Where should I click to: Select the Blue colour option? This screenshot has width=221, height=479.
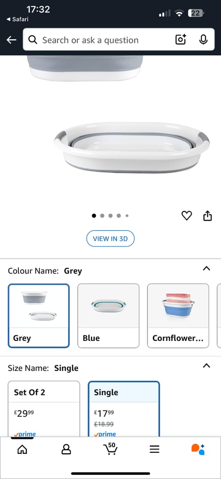coord(109,316)
